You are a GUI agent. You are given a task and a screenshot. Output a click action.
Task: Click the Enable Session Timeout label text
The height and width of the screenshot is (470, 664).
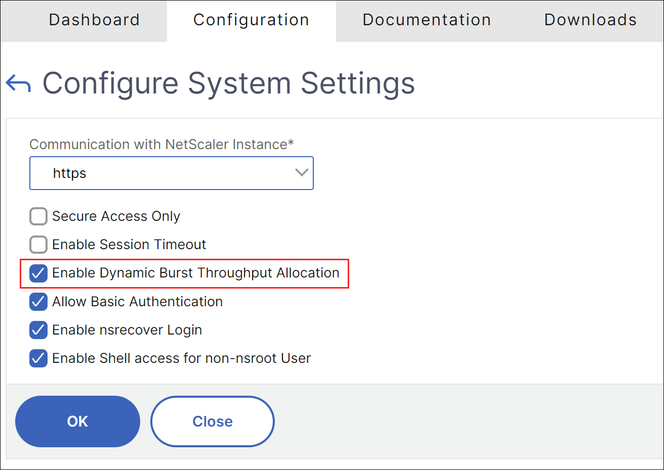pyautogui.click(x=129, y=245)
